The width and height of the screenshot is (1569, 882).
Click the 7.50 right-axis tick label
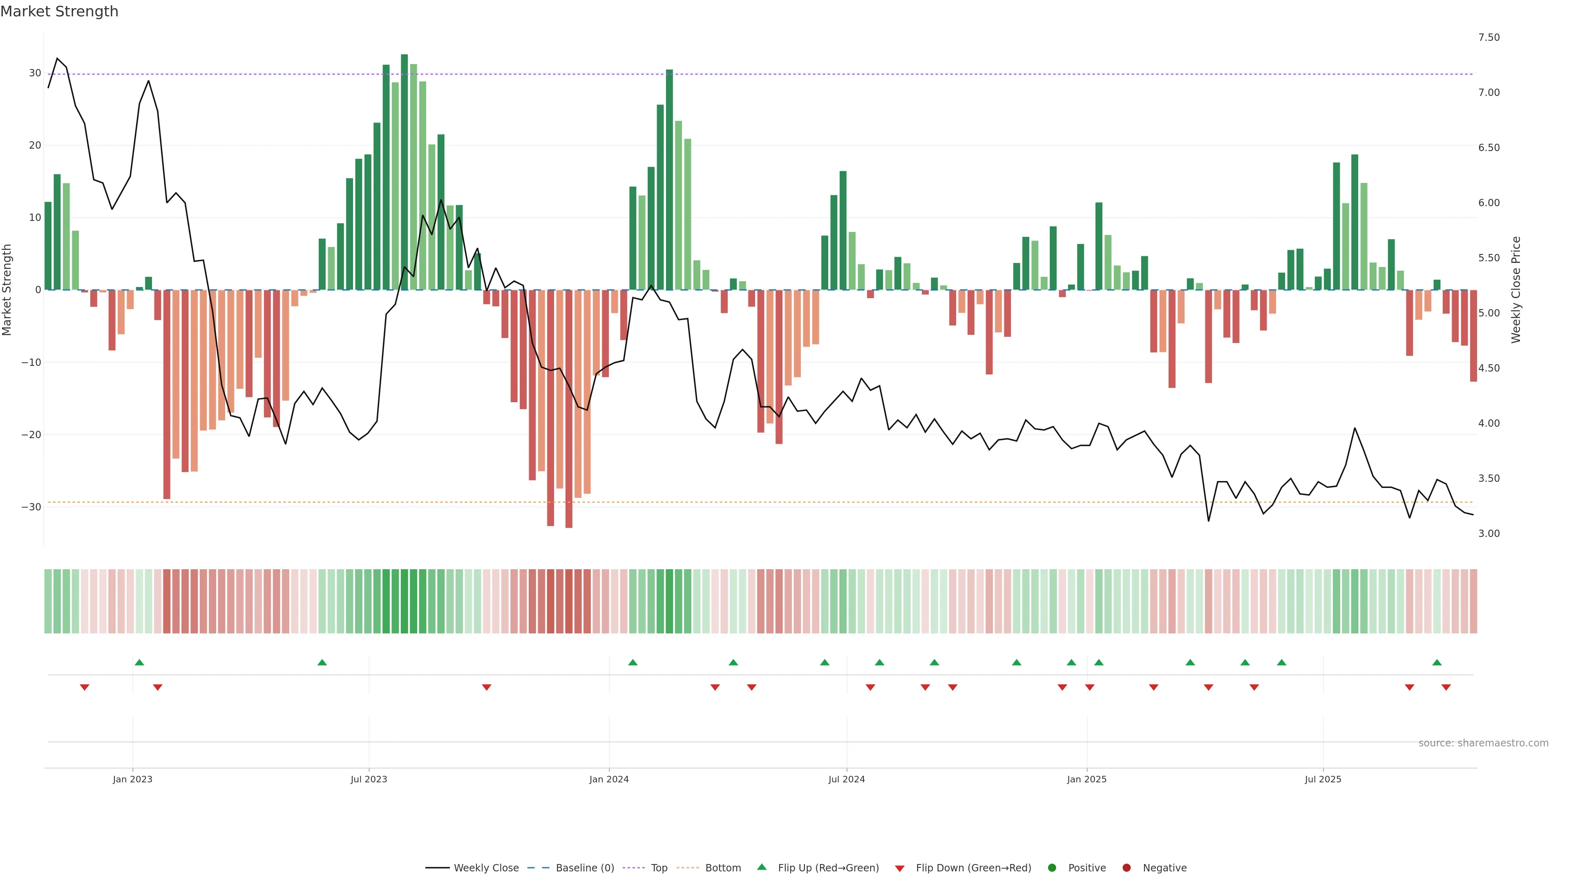point(1489,38)
